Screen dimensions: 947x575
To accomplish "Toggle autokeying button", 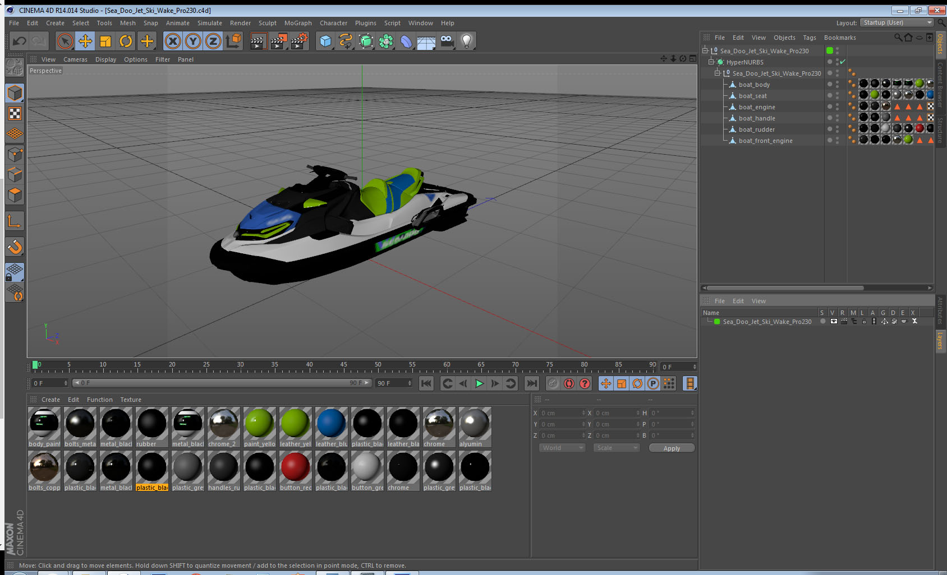I will [x=569, y=383].
